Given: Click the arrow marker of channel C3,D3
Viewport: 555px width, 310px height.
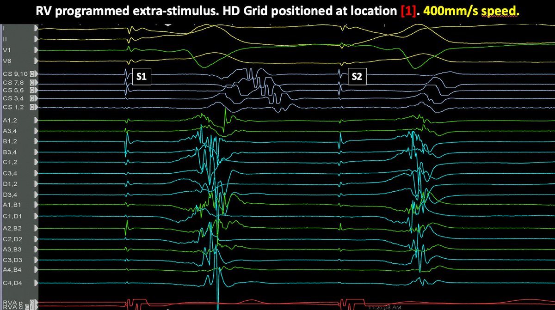Looking at the screenshot, I should pos(36,260).
